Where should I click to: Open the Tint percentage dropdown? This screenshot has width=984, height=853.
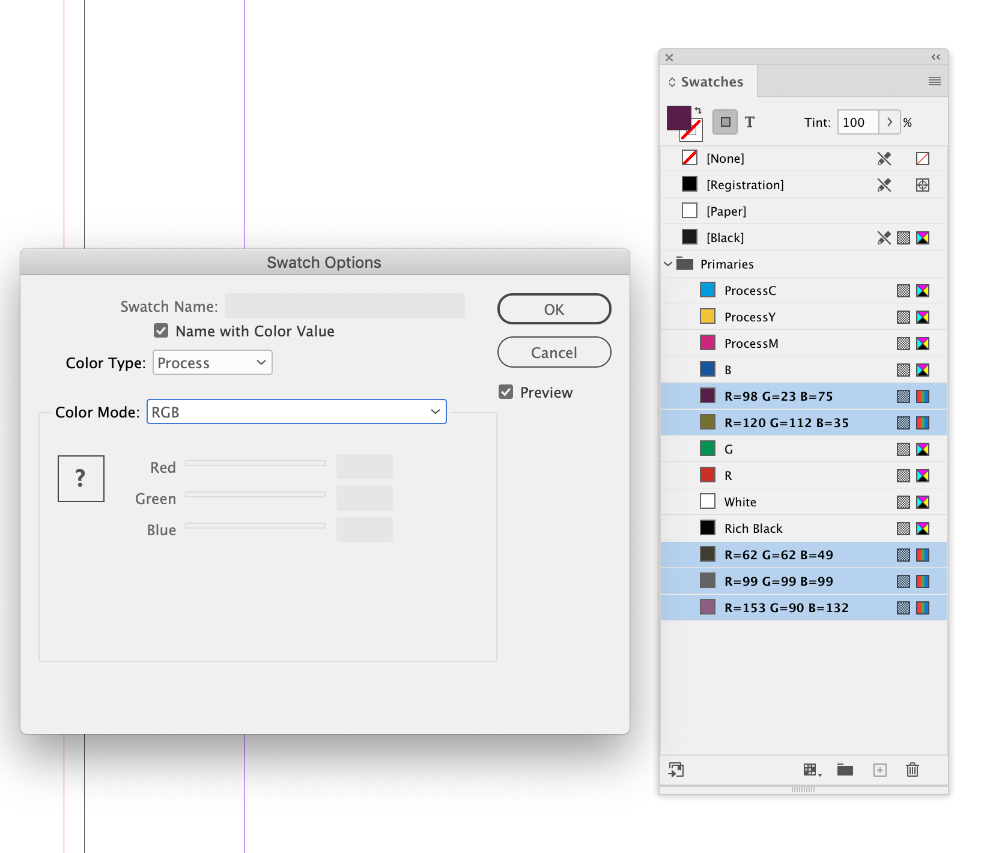click(x=889, y=122)
